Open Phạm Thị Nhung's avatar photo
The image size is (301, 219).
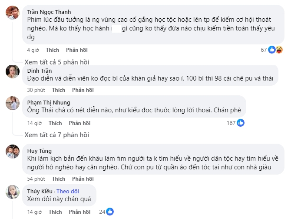[x=13, y=103]
